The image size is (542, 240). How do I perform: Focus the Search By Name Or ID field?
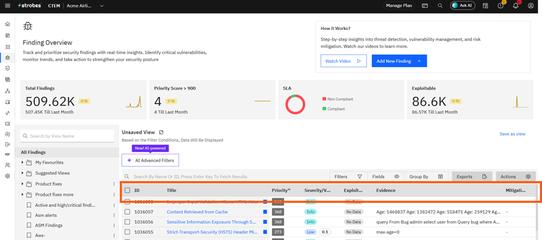pos(225,177)
